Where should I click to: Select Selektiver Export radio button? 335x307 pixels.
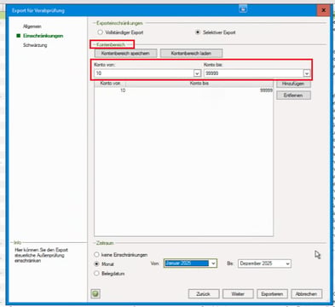[x=198, y=32]
